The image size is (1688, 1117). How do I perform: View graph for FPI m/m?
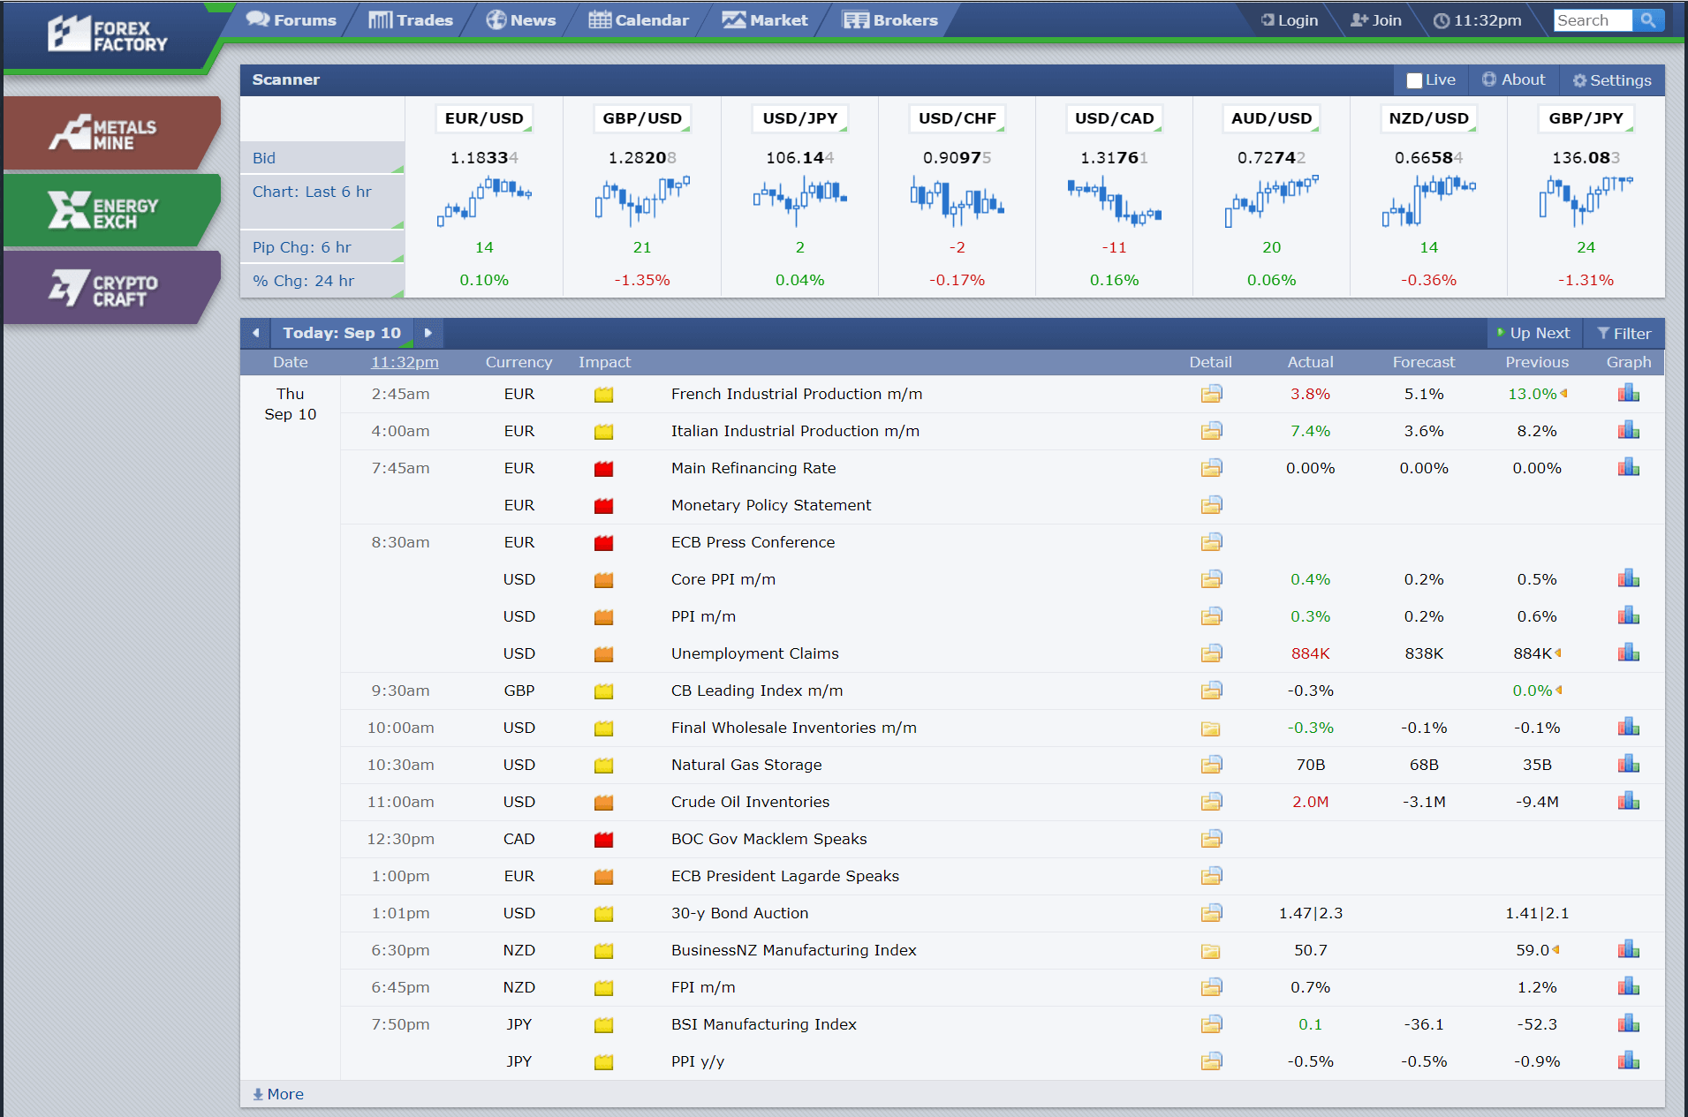(x=1628, y=987)
